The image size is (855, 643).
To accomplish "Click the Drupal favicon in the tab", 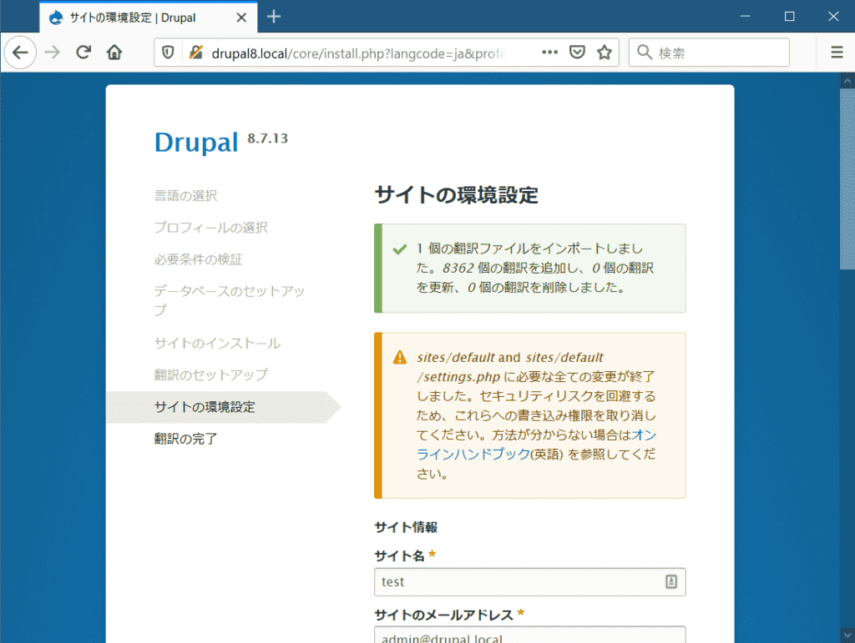I will click(x=56, y=18).
